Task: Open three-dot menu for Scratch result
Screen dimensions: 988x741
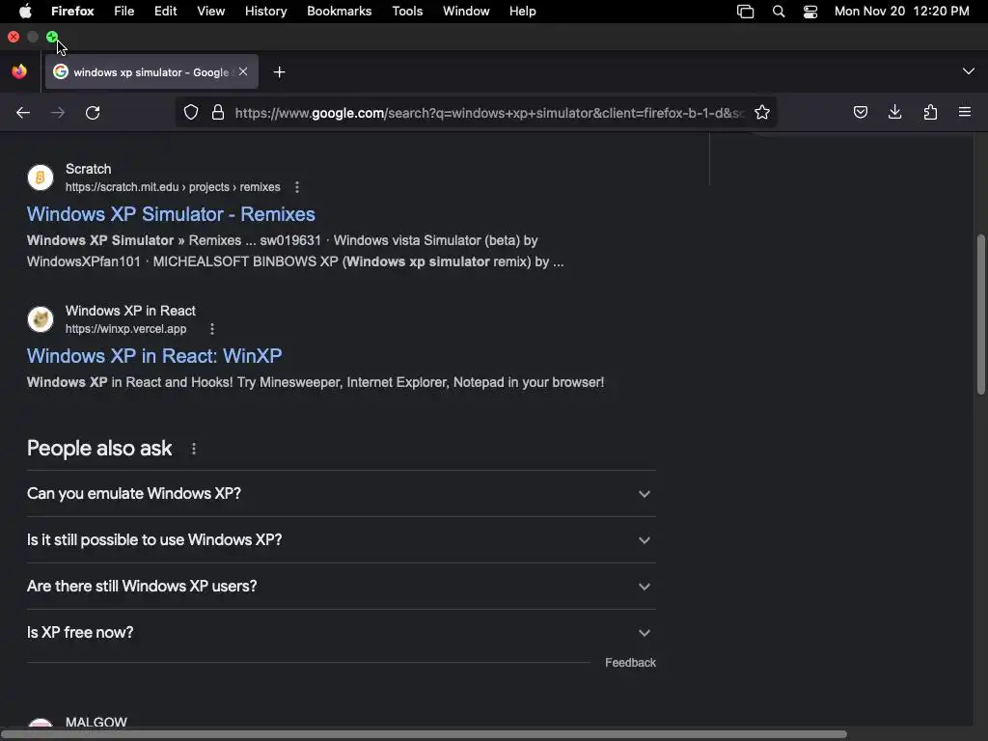Action: coord(297,187)
